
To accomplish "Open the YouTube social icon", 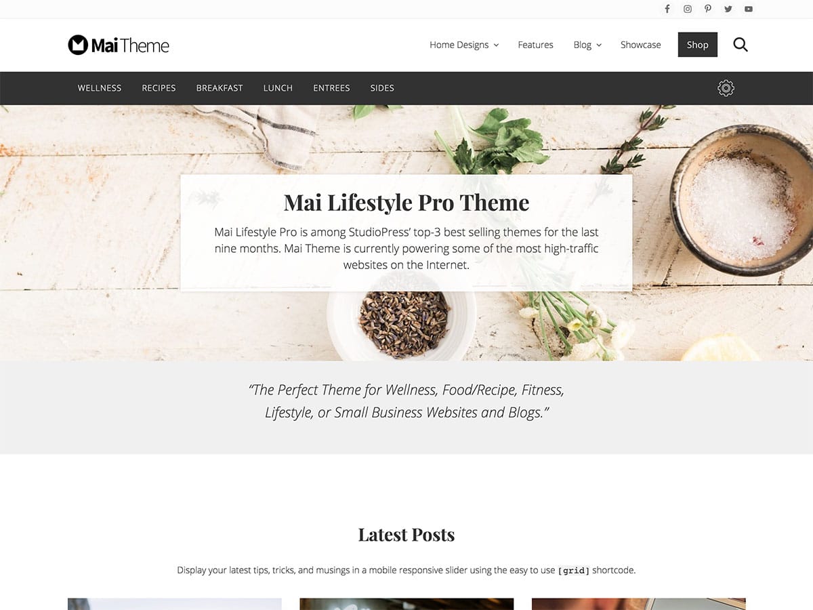I will tap(749, 9).
